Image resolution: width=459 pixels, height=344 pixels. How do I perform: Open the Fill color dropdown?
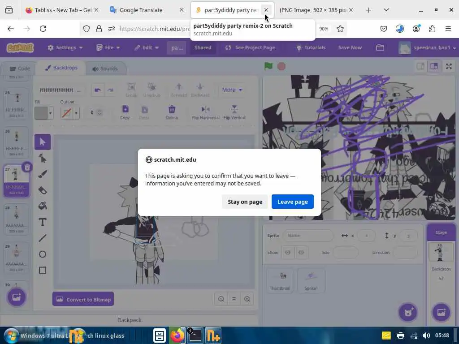click(x=50, y=113)
